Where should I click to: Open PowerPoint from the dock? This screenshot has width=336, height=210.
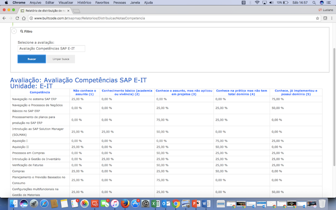click(196, 203)
